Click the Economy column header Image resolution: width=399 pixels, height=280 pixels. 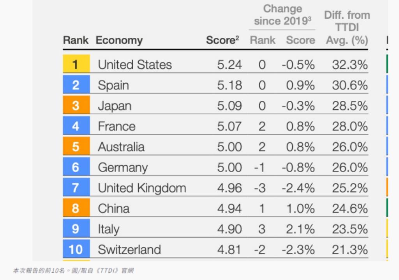[x=119, y=40]
